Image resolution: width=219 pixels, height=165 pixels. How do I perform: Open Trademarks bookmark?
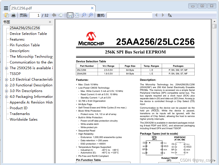click(x=20, y=114)
